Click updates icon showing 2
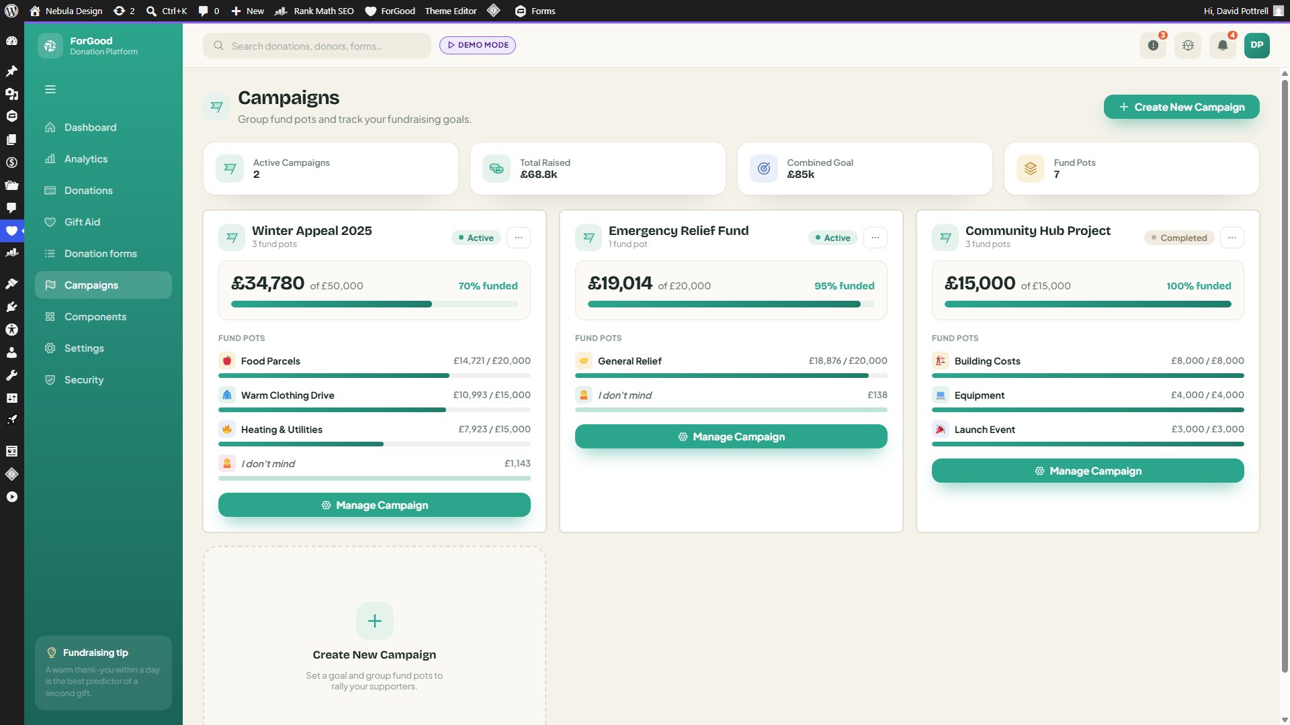The width and height of the screenshot is (1290, 725). pyautogui.click(x=124, y=11)
